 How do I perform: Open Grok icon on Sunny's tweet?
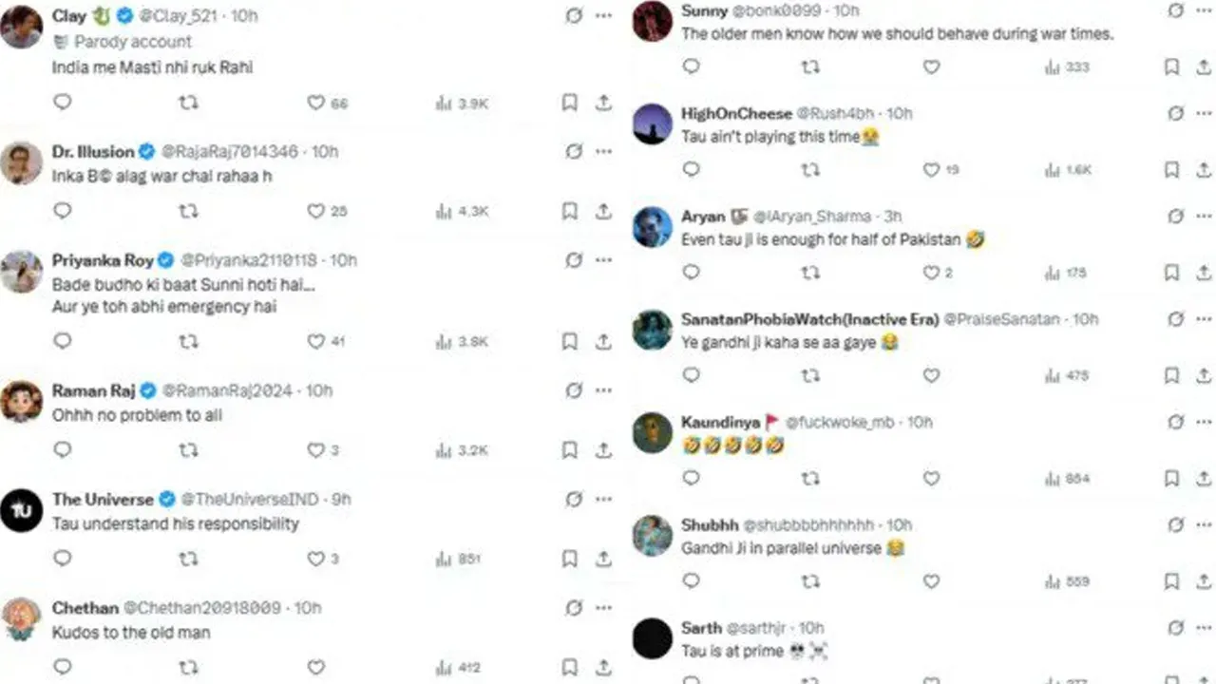click(x=1176, y=10)
